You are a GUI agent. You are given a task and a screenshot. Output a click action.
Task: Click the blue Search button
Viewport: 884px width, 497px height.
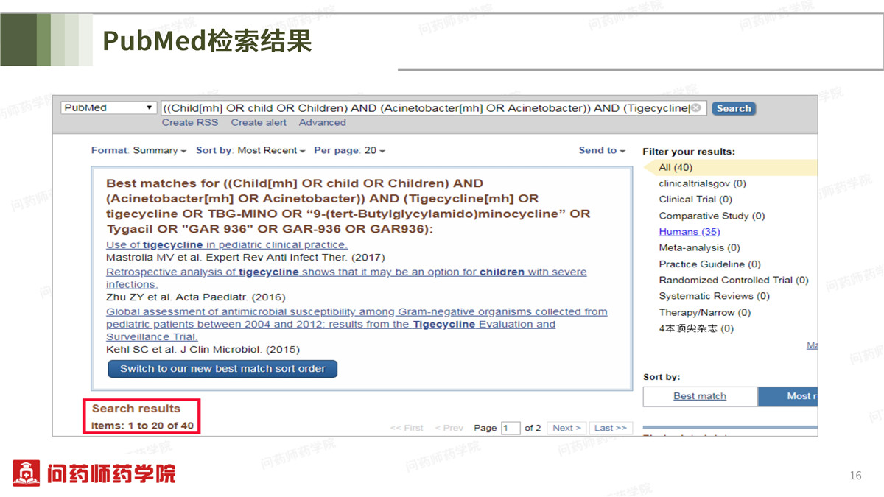pyautogui.click(x=734, y=108)
